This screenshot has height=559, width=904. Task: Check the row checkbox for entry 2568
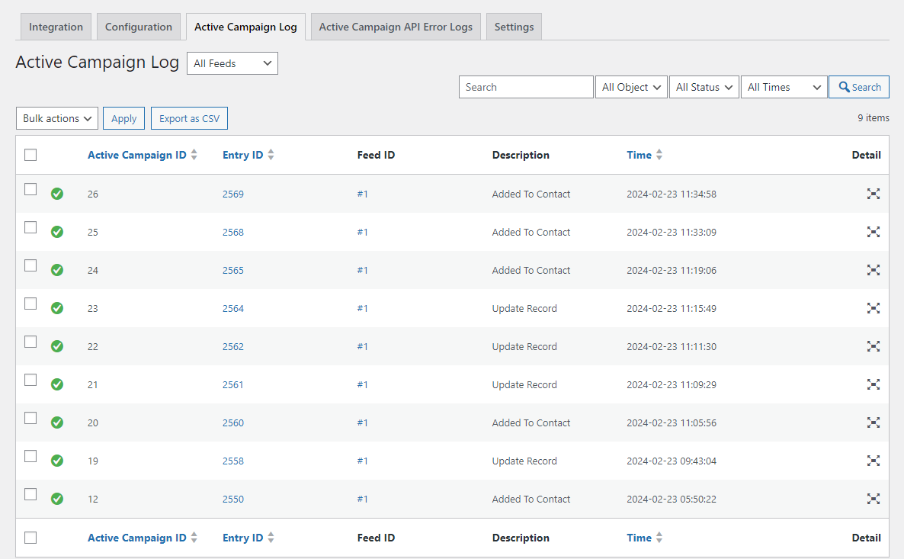(x=30, y=227)
